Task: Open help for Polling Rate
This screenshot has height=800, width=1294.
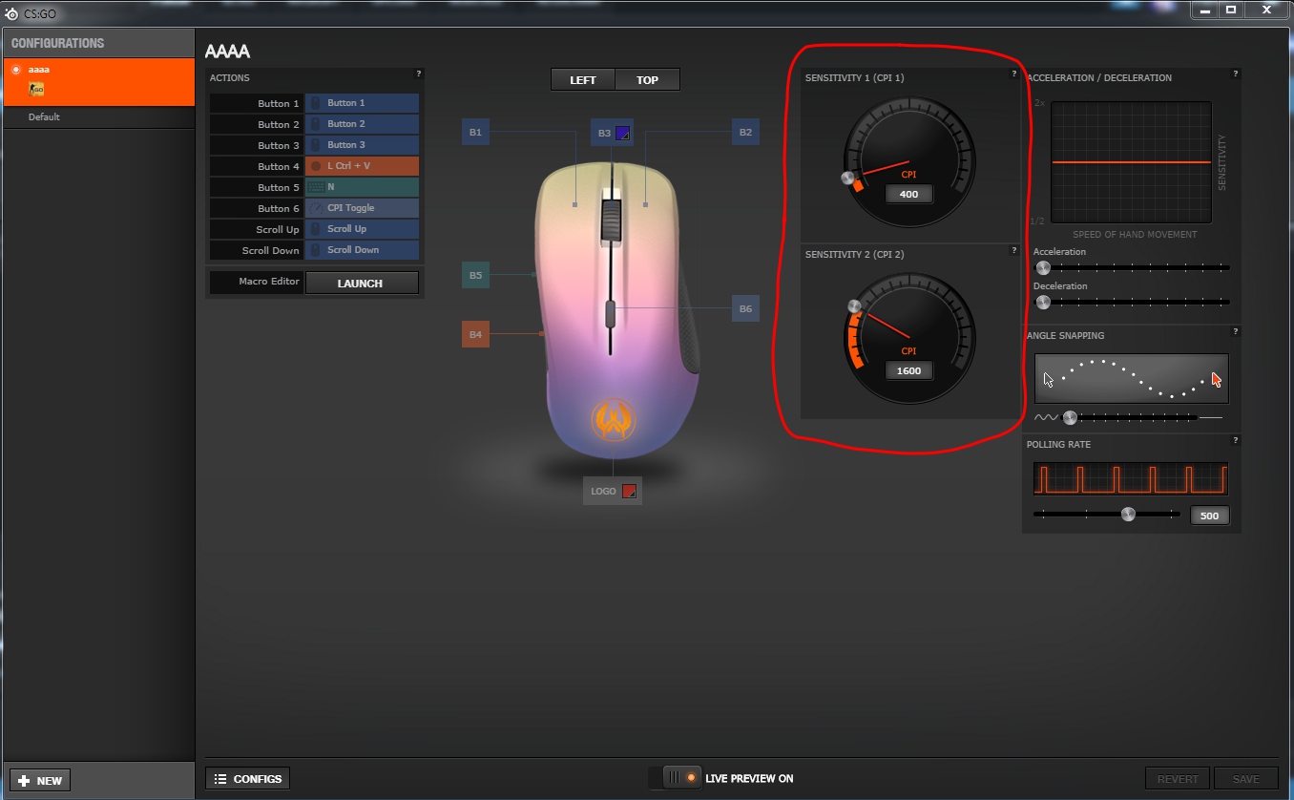Action: tap(1236, 440)
